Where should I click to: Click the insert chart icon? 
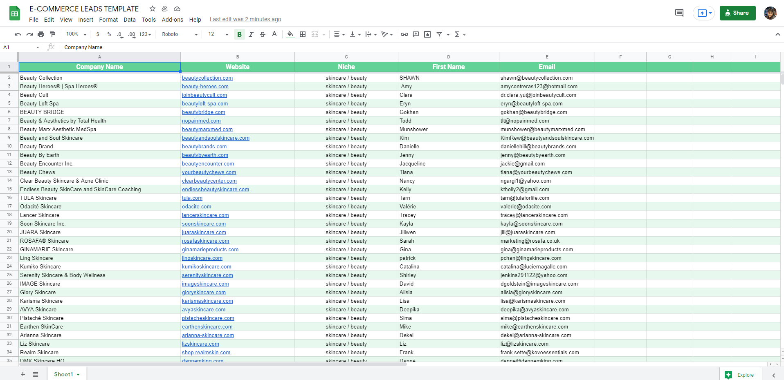pos(427,34)
